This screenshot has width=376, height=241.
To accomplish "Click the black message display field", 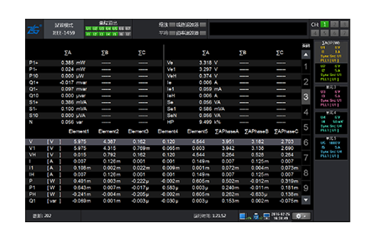I will click(x=258, y=29).
